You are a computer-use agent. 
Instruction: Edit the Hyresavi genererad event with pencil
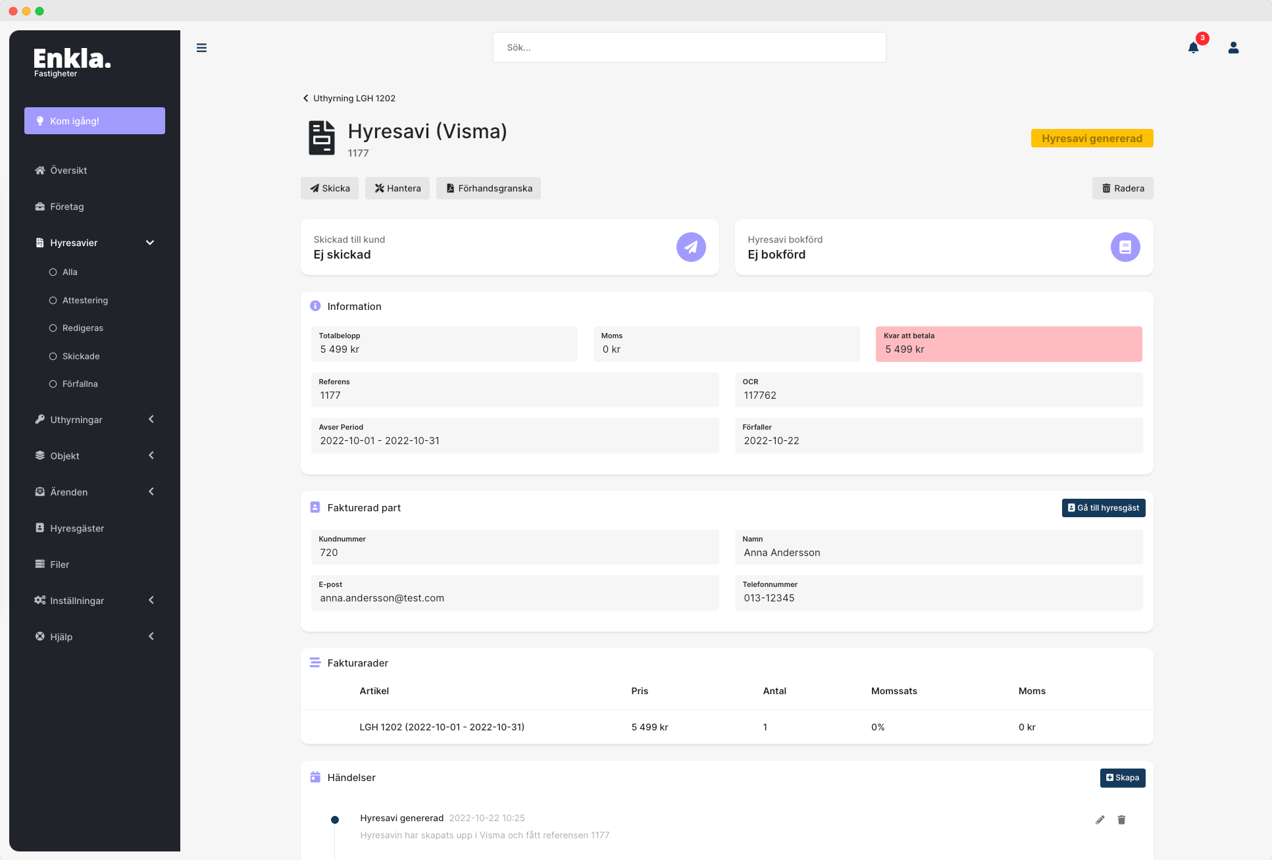[1100, 820]
